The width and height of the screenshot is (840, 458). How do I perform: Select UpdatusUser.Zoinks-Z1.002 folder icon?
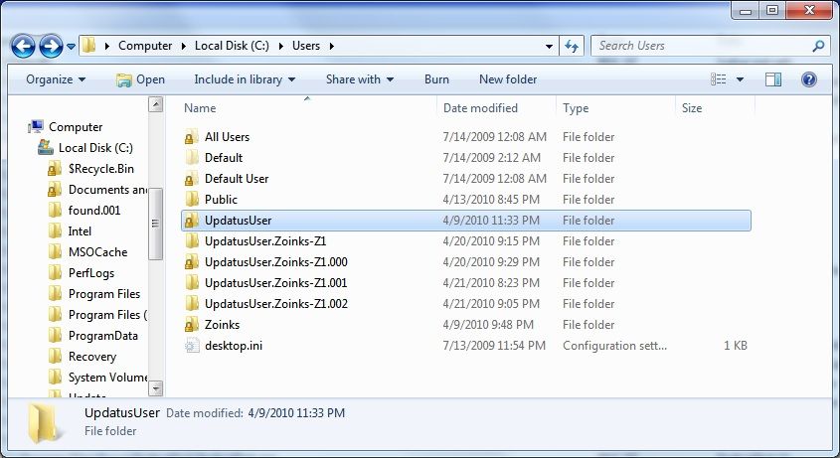[x=191, y=304]
